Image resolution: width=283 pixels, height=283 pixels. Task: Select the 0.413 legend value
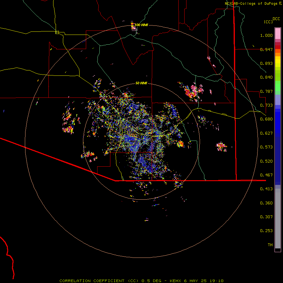point(266,189)
